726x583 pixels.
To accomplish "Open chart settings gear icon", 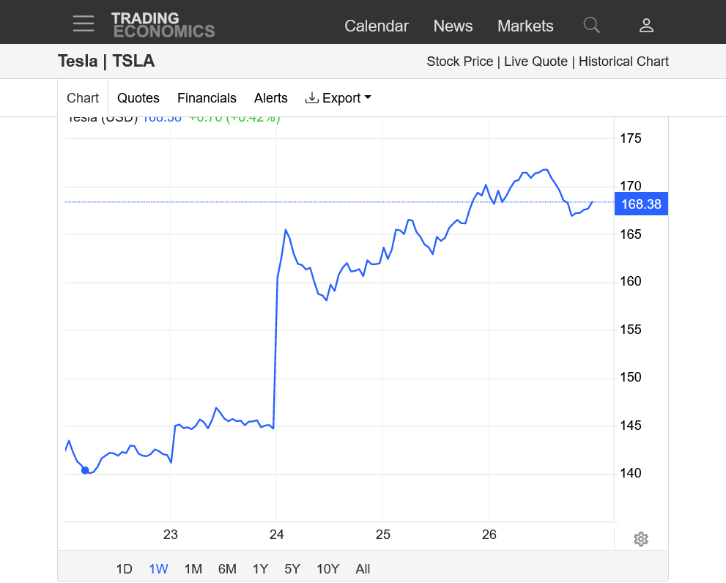I will [x=641, y=540].
